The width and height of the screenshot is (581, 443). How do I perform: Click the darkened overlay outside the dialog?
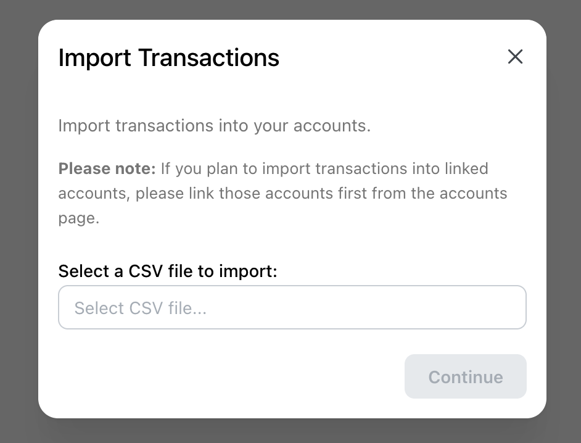(x=19, y=222)
